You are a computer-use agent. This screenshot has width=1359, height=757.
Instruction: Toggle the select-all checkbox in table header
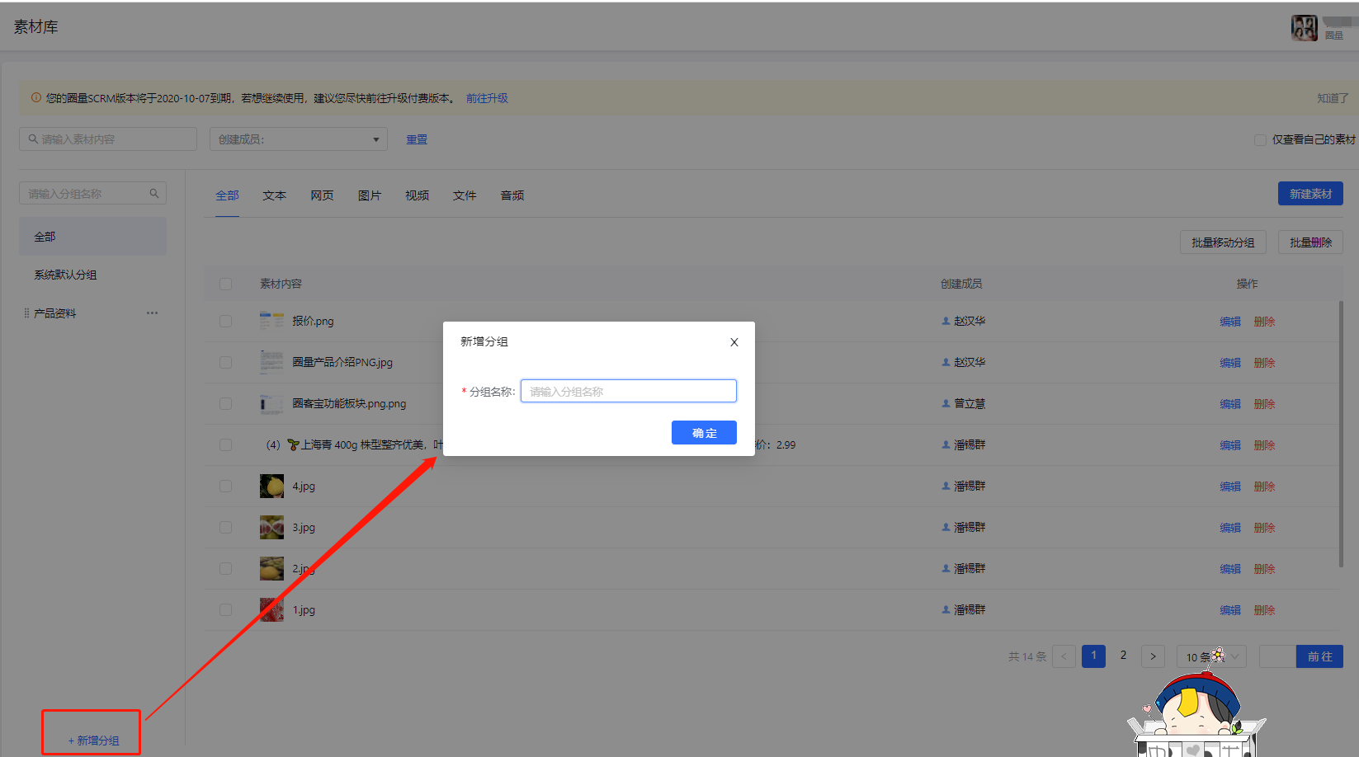point(225,284)
